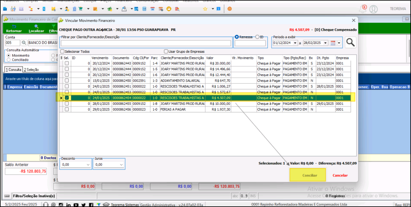411x207 pixels.
Task: Open the Instagram icon in status bar
Action: point(61,205)
